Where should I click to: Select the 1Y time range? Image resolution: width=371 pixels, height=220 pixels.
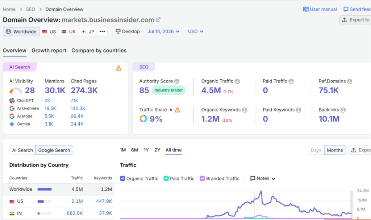tap(146, 150)
